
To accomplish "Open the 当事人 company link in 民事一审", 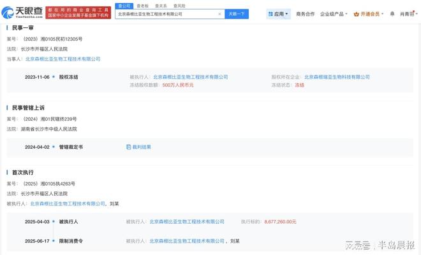I will 63,59.
